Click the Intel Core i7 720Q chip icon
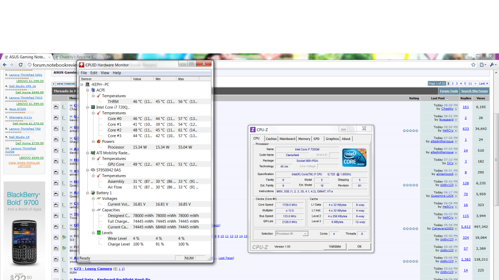Screen dimensions: 499x280 (93, 107)
